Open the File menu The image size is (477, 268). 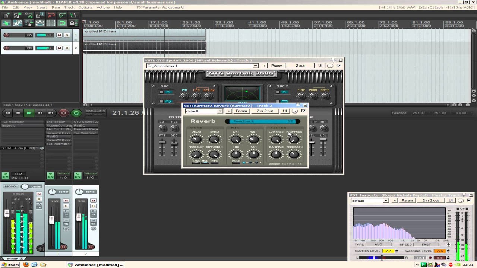pyautogui.click(x=5, y=7)
